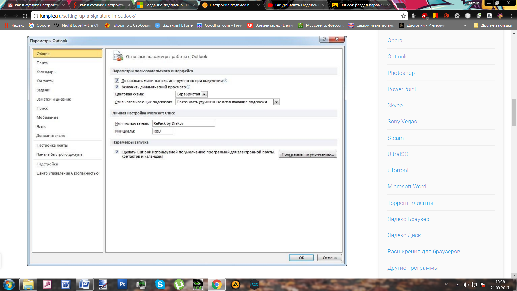Screen dimensions: 517x291
Task: Open uTorrent from the taskbar
Action: pos(179,284)
